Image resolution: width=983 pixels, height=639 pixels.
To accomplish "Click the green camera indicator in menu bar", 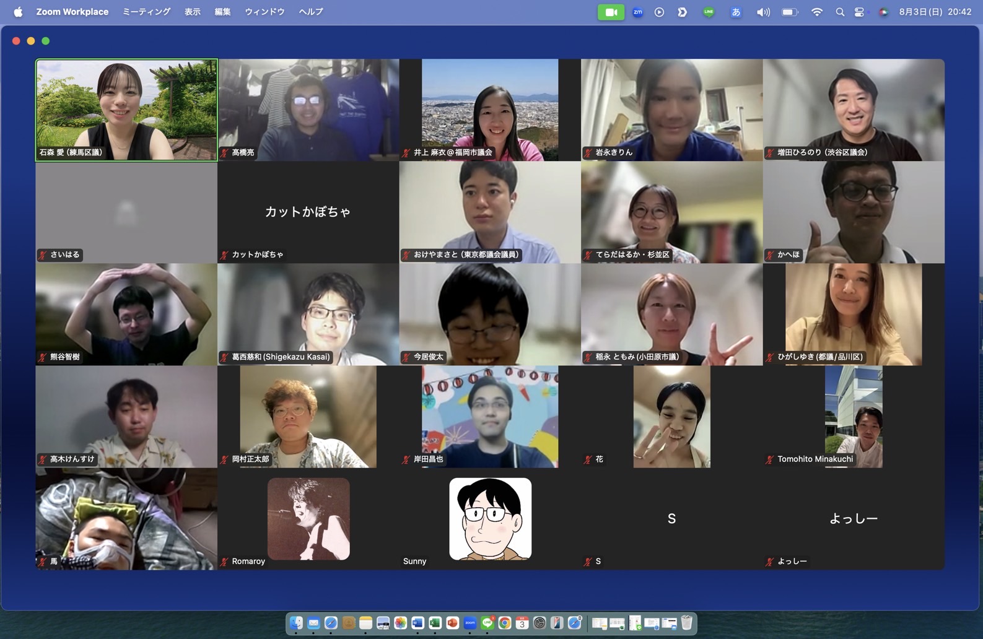I will (x=610, y=12).
